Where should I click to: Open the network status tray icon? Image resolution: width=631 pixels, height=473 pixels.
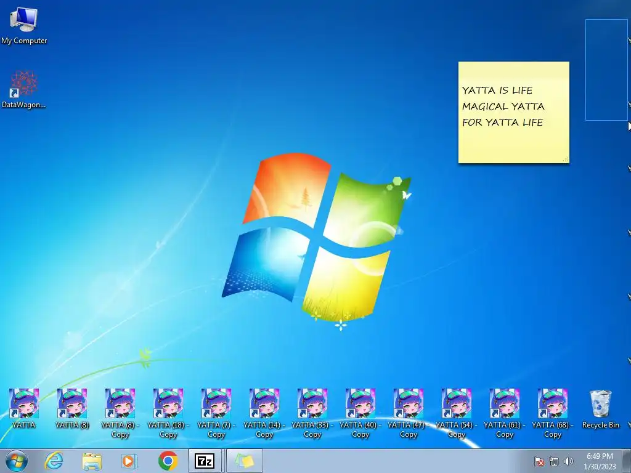(x=554, y=461)
